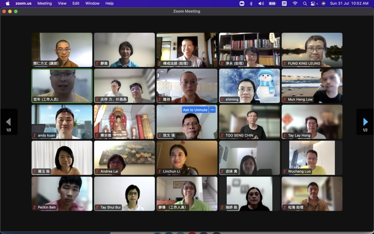Click muted mic icon on Tay Shui Bui
Image resolution: width=374 pixels, height=234 pixels.
[x=98, y=207]
